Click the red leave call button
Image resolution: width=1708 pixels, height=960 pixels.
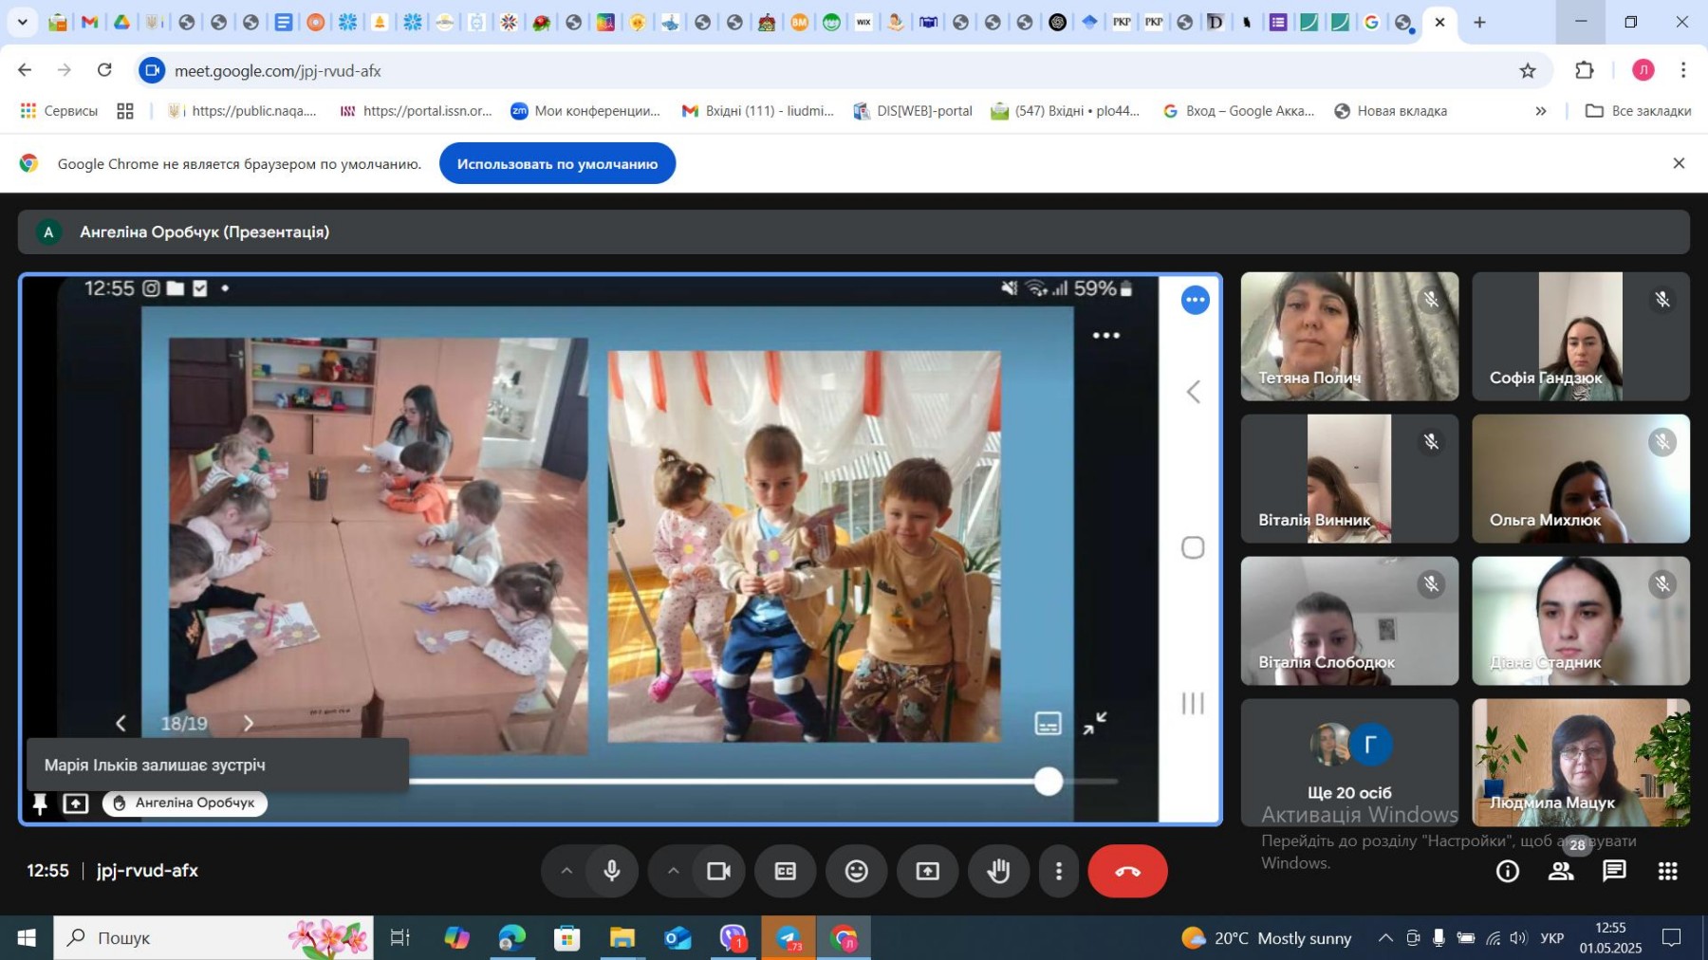point(1127,871)
